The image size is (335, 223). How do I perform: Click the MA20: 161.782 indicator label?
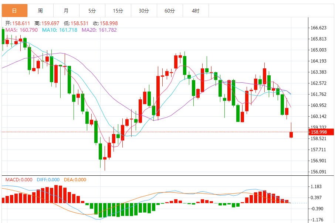[x=99, y=30]
